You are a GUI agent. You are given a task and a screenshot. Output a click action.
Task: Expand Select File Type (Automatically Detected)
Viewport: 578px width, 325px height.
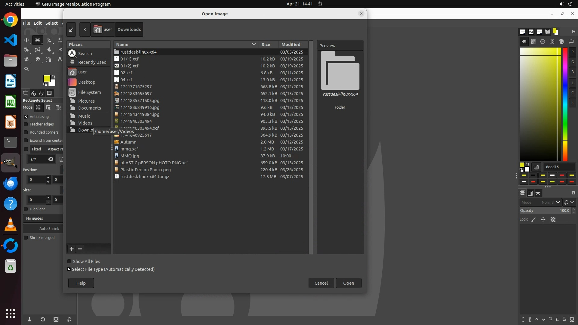tap(69, 269)
